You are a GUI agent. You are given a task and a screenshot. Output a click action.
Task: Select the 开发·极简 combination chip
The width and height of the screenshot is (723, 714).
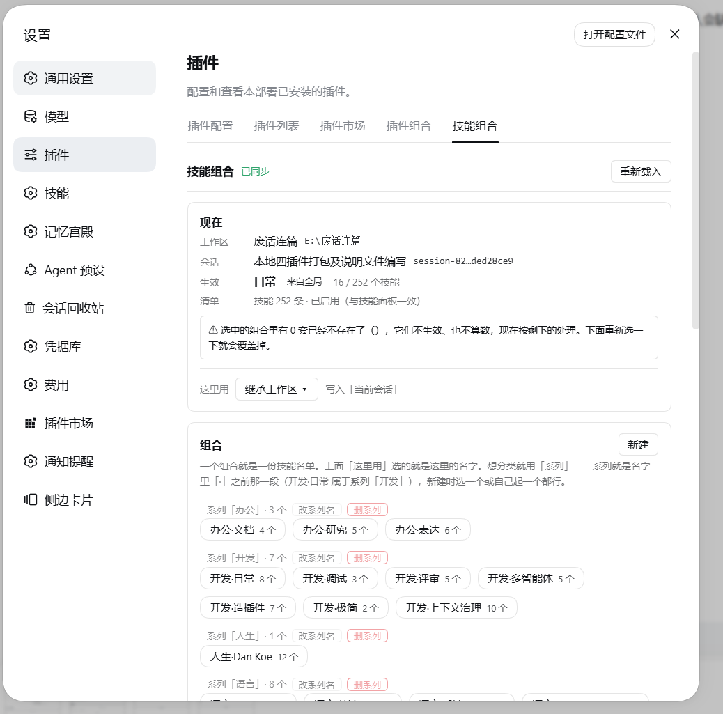tap(345, 607)
